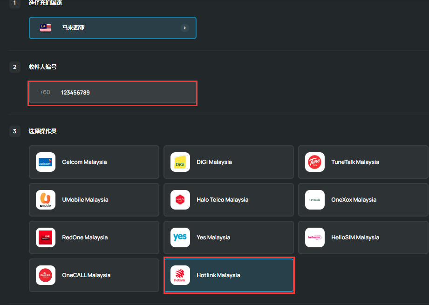Click the OneXox logo icon
The width and height of the screenshot is (429, 305).
point(315,200)
